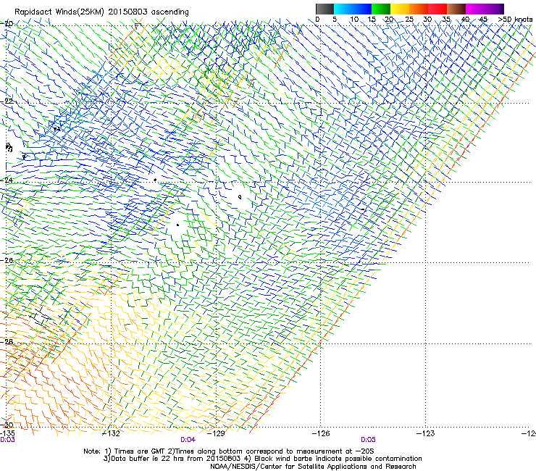Pick the magenta 40-45 knots color bar segment
This screenshot has height=471, width=536.
(x=475, y=9)
